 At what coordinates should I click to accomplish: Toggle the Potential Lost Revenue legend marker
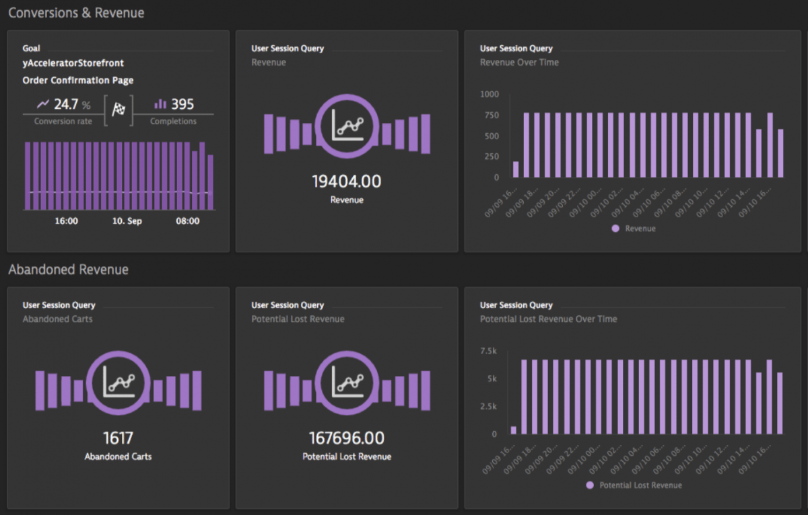589,485
